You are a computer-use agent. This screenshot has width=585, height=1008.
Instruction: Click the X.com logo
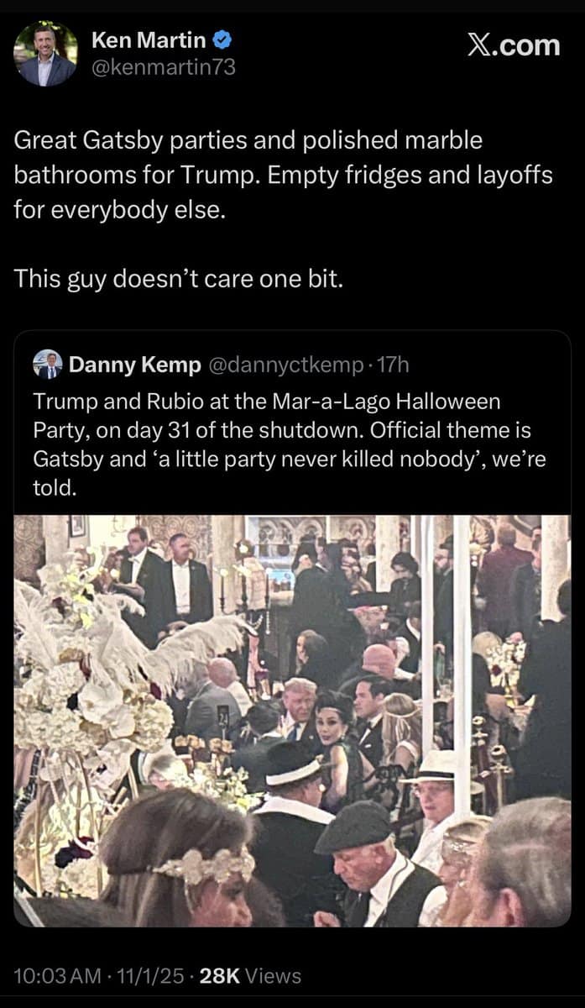pyautogui.click(x=512, y=46)
